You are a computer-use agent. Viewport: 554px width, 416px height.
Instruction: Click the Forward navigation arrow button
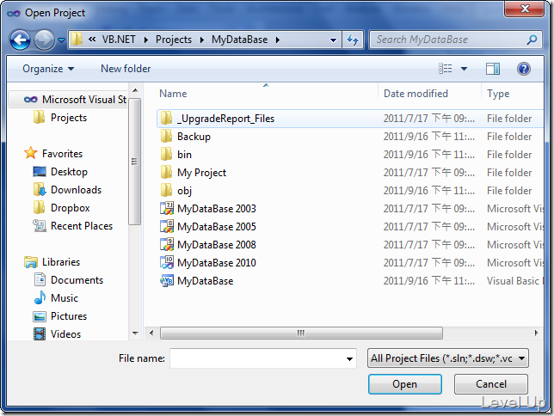(44, 40)
